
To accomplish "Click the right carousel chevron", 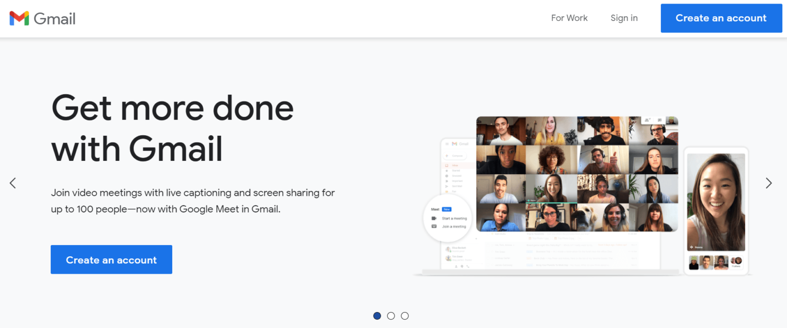I will [769, 183].
